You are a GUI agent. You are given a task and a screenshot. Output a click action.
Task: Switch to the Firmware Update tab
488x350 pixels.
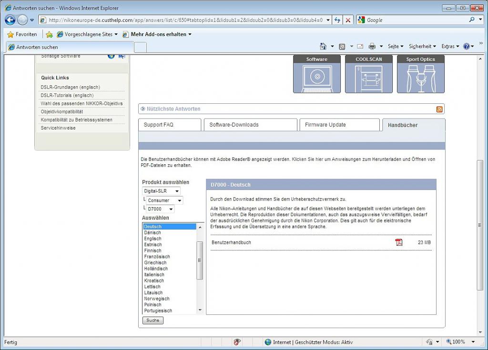[339, 125]
